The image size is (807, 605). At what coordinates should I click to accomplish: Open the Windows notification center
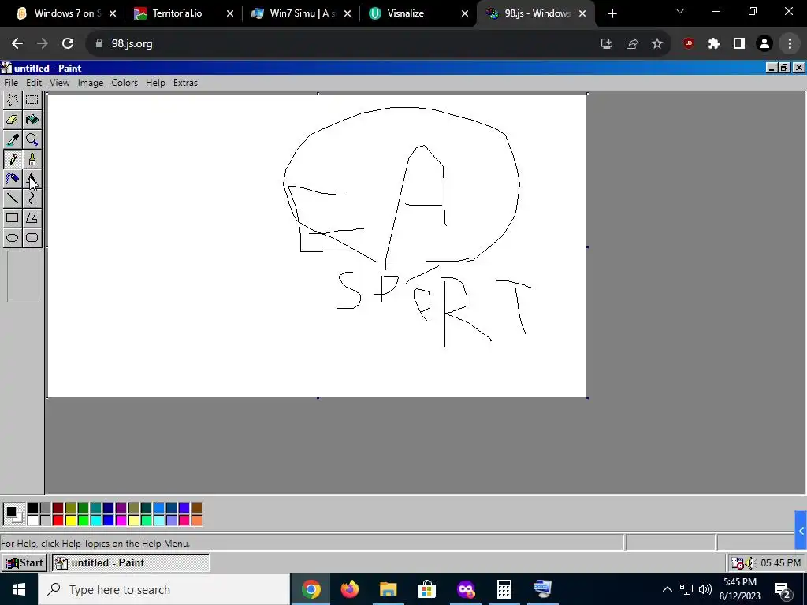pyautogui.click(x=783, y=589)
